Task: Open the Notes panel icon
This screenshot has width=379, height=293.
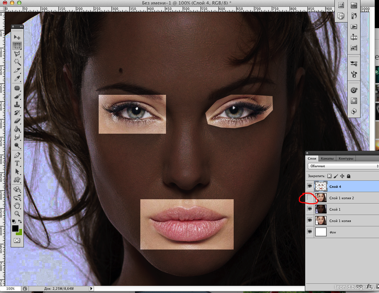Action: pyautogui.click(x=341, y=16)
